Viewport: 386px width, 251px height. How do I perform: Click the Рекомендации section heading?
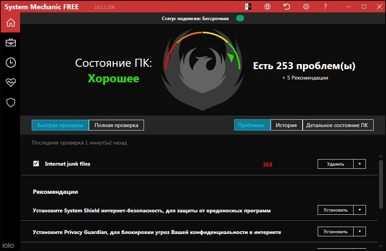[x=55, y=192]
